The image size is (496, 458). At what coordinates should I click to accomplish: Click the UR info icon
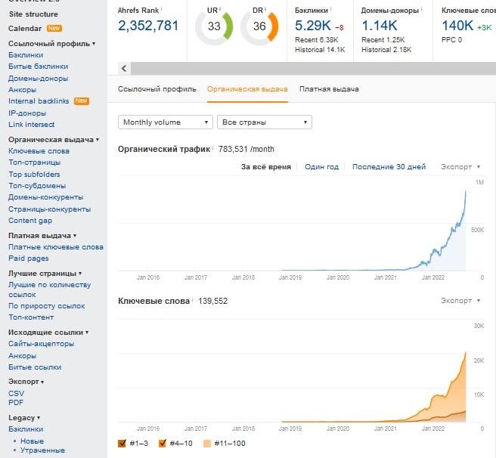[x=222, y=10]
